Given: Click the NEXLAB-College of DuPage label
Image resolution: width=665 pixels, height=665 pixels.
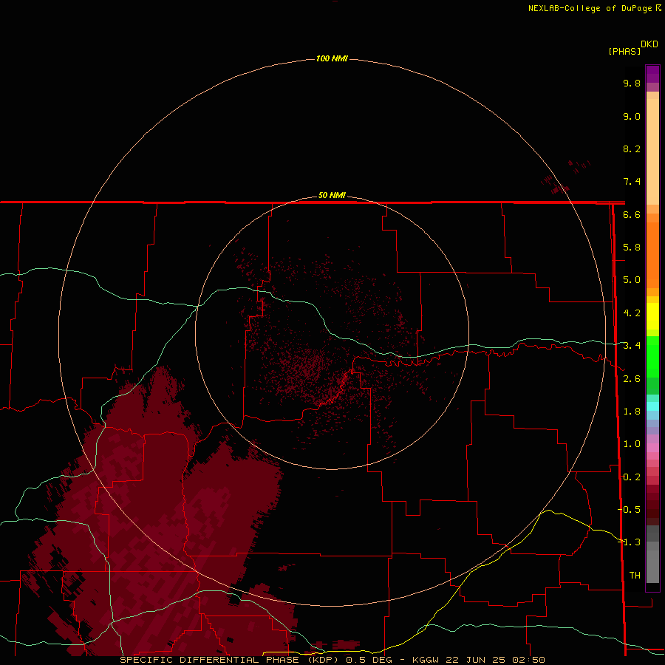Looking at the screenshot, I should point(590,8).
